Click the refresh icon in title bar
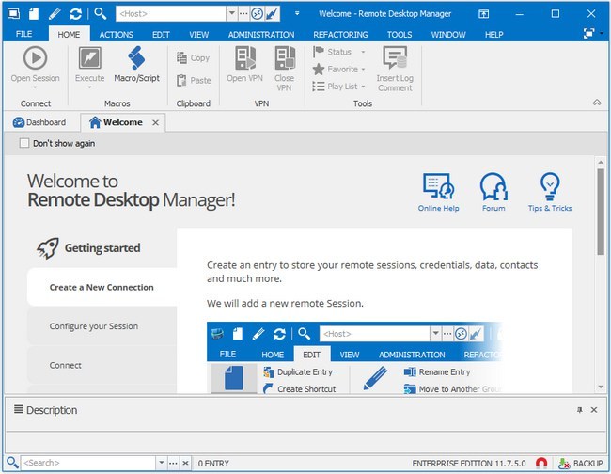The width and height of the screenshot is (611, 474). tap(75, 14)
